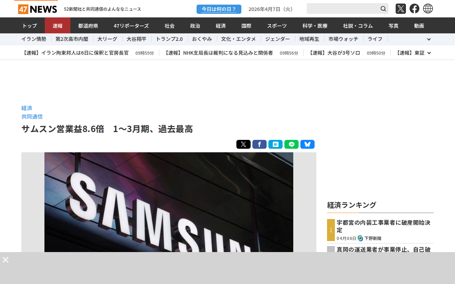This screenshot has width=455, height=284.
Task: Open the 写真 nav tab
Action: pyautogui.click(x=394, y=26)
